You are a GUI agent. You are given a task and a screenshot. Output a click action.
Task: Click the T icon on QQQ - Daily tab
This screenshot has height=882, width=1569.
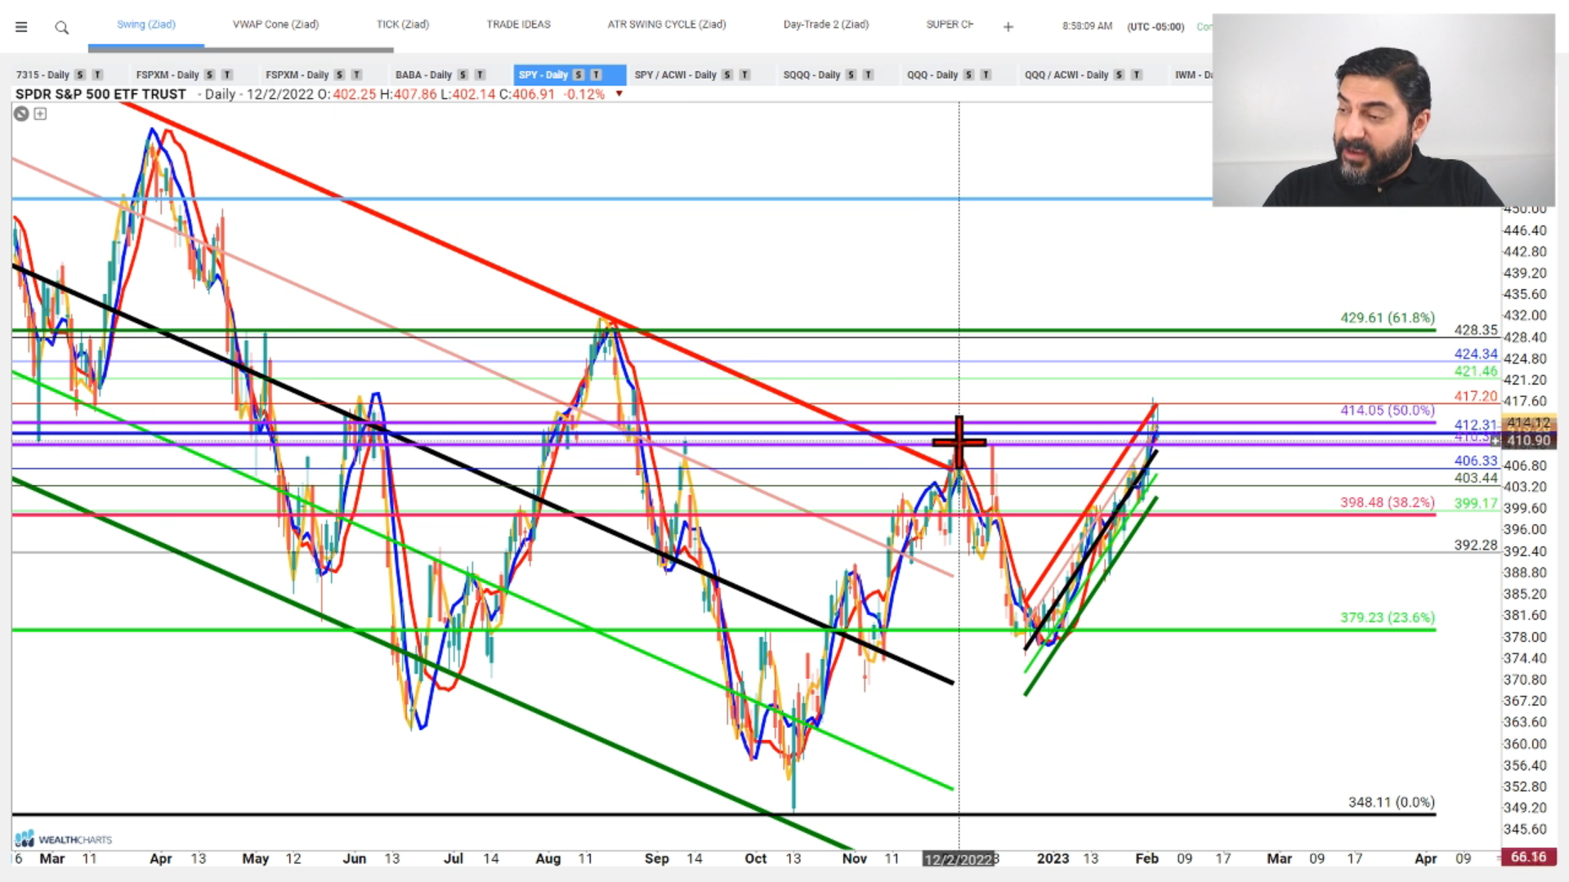[986, 74]
